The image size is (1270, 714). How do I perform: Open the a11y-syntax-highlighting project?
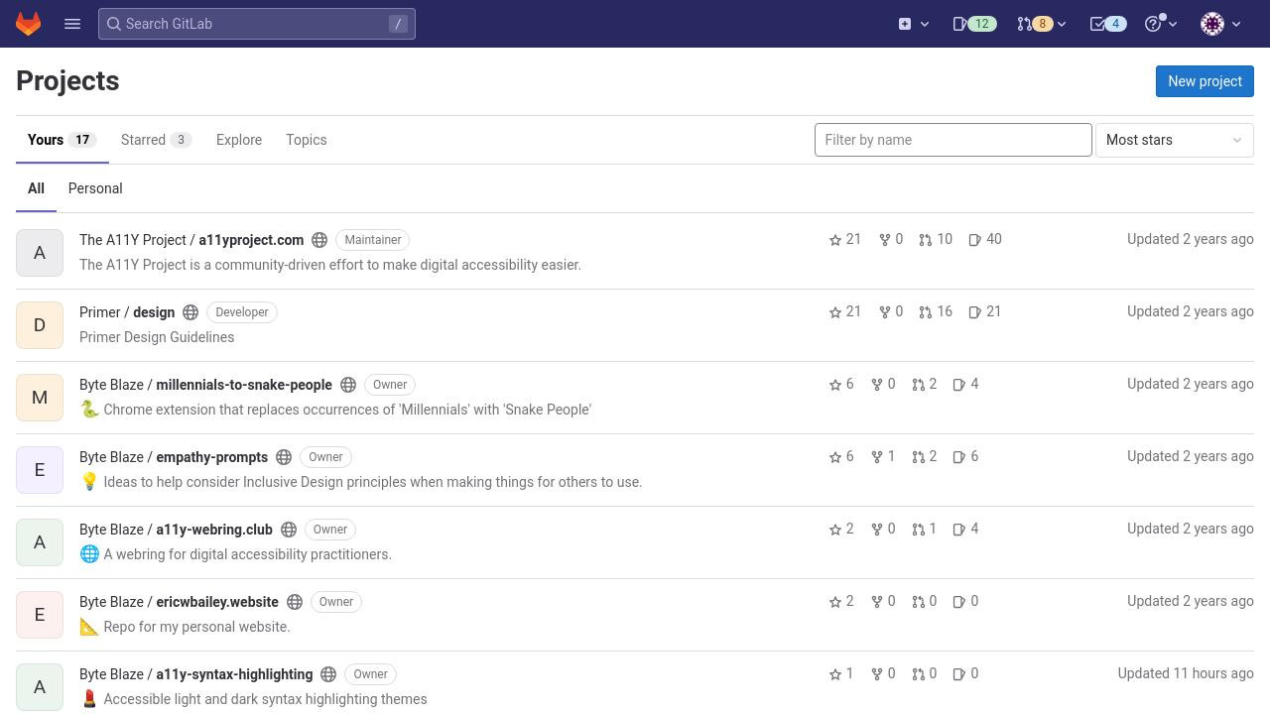(195, 674)
